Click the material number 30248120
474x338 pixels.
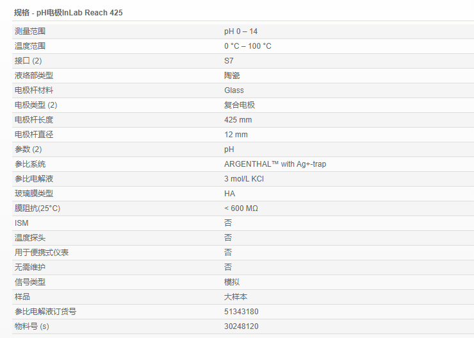pos(241,326)
